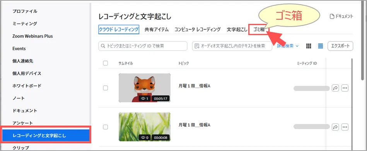Select Events in the sidebar

[x=19, y=49]
